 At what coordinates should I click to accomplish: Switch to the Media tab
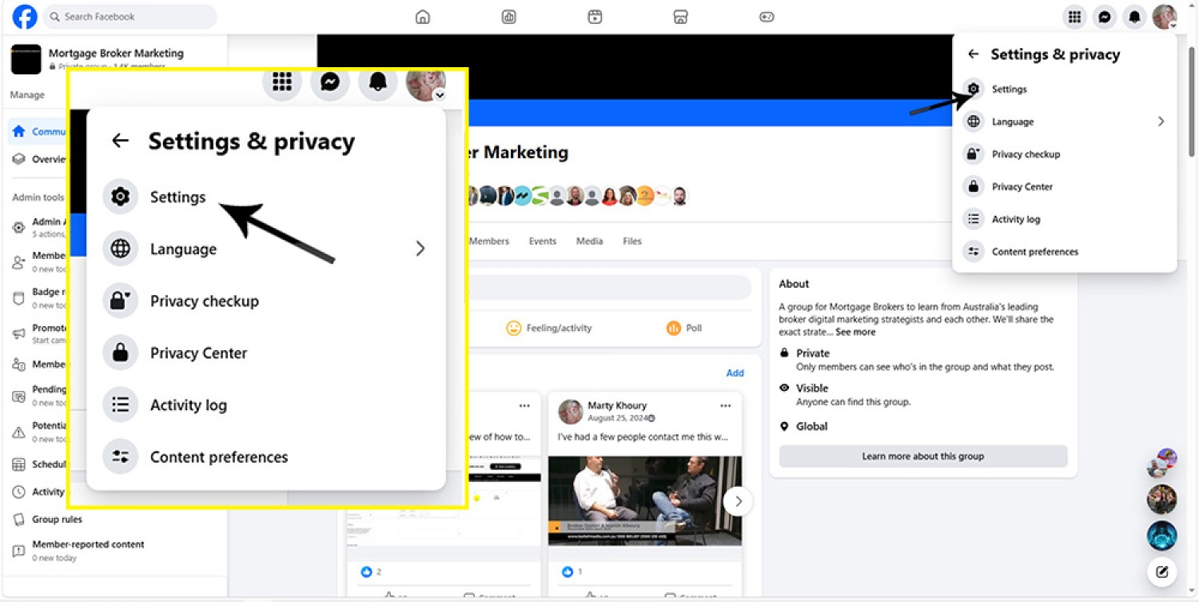click(x=589, y=241)
